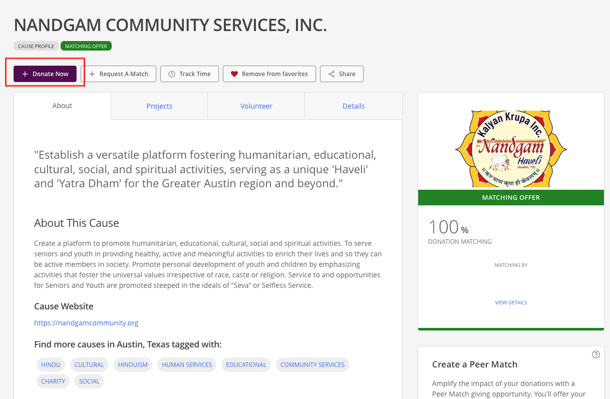
Task: Select the About tab
Action: tap(62, 106)
